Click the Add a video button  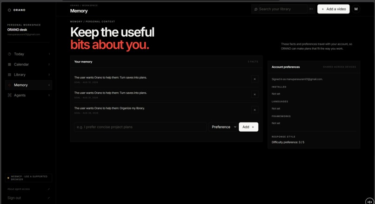click(334, 9)
